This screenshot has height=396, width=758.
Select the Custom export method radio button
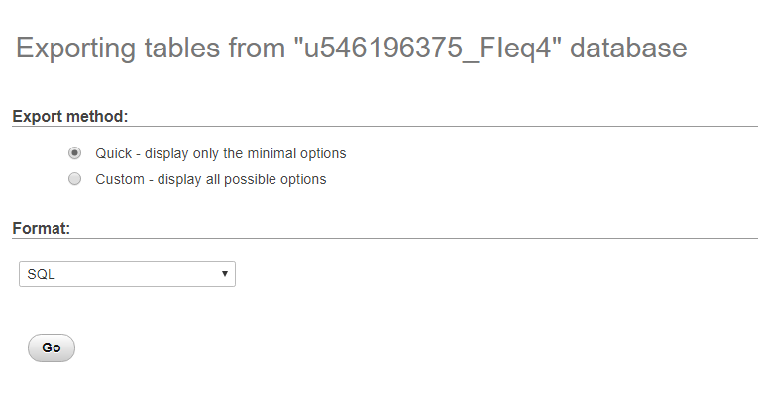point(74,179)
